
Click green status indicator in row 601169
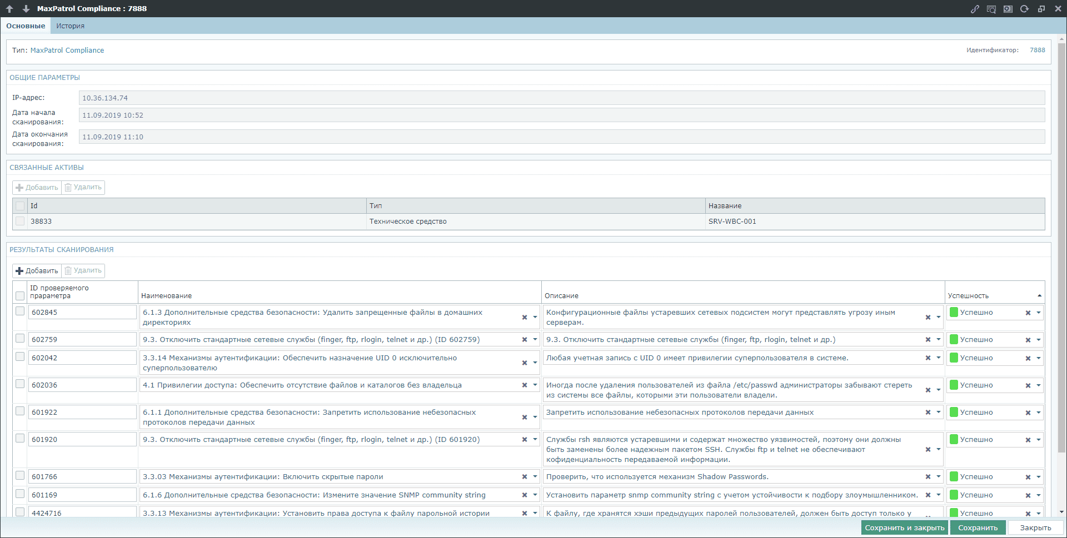(954, 495)
